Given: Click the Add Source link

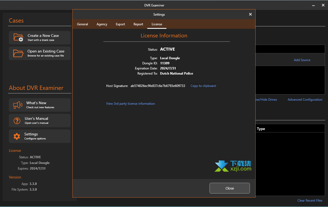Looking at the screenshot, I should (x=302, y=60).
